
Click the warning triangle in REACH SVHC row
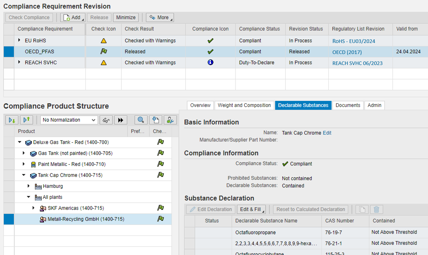point(104,63)
